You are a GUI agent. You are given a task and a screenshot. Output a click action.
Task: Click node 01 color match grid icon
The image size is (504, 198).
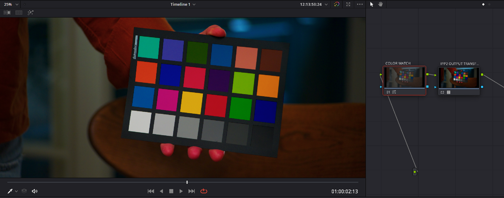click(395, 92)
